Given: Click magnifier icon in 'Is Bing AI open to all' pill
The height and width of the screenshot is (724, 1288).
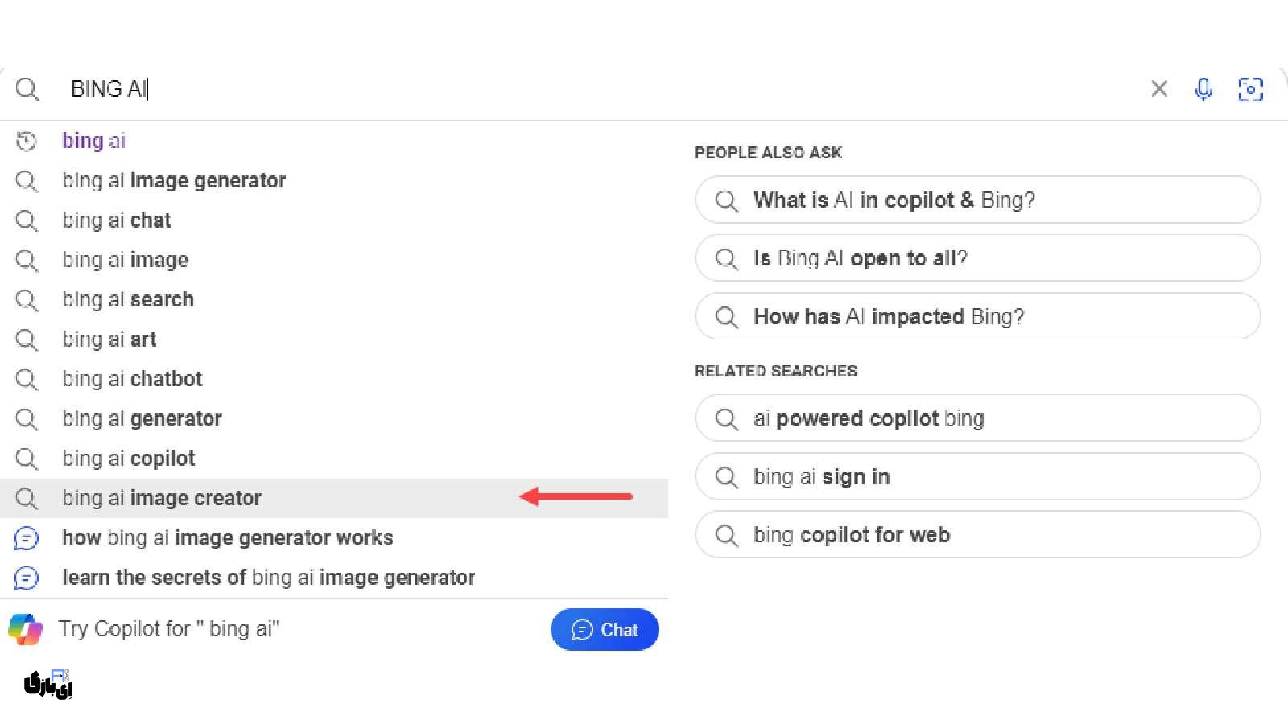Looking at the screenshot, I should (726, 258).
